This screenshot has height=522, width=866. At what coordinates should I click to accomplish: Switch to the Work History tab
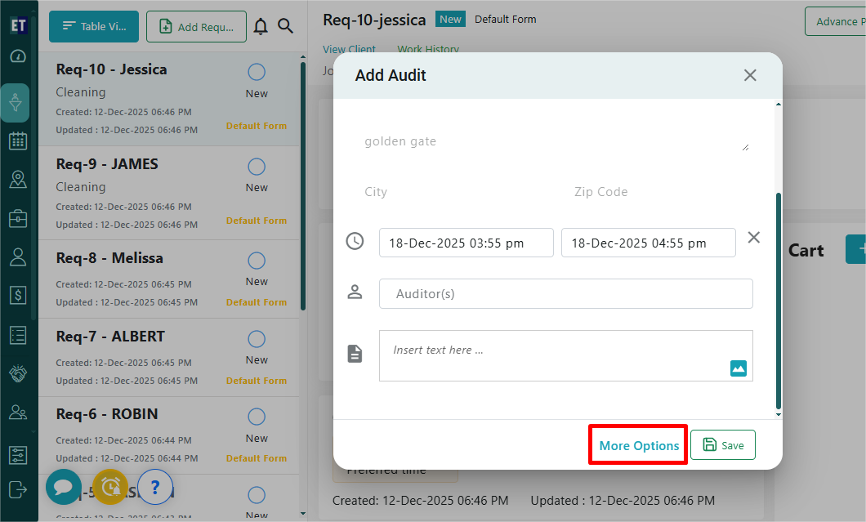click(428, 50)
